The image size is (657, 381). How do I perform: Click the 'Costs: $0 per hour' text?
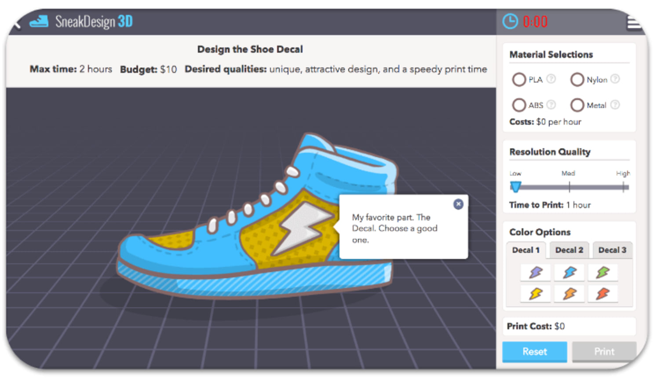pos(545,122)
